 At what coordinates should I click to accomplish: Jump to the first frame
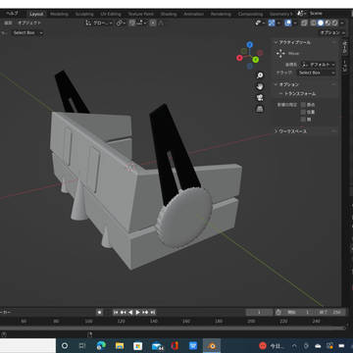click(116, 313)
